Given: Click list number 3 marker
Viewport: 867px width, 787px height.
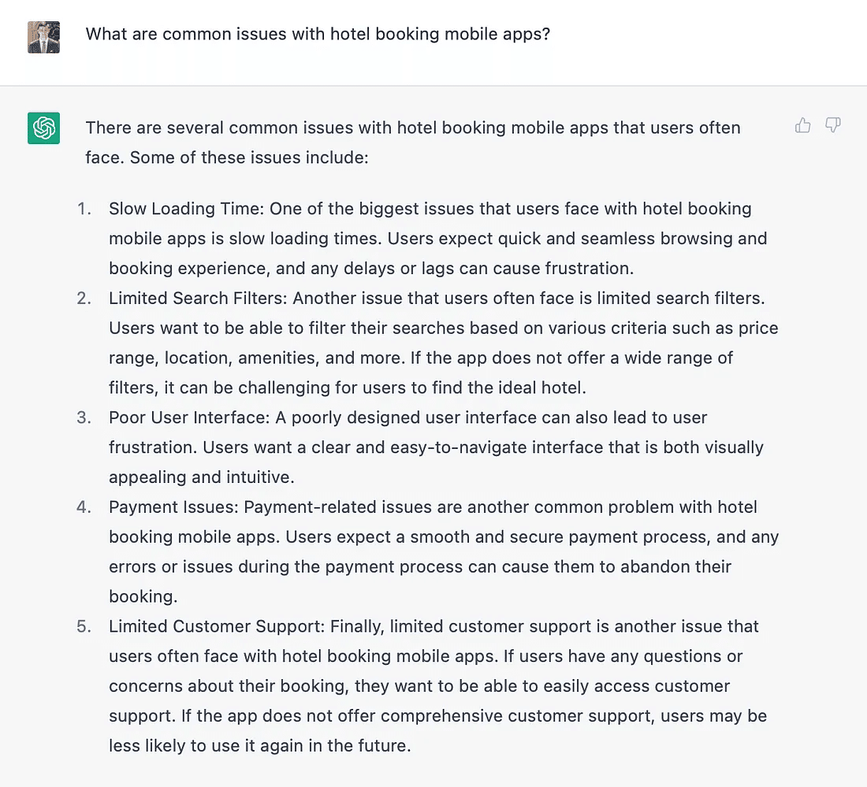Looking at the screenshot, I should coord(84,418).
